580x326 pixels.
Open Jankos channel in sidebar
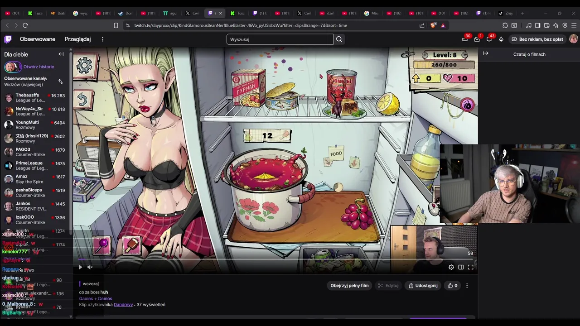(x=35, y=206)
